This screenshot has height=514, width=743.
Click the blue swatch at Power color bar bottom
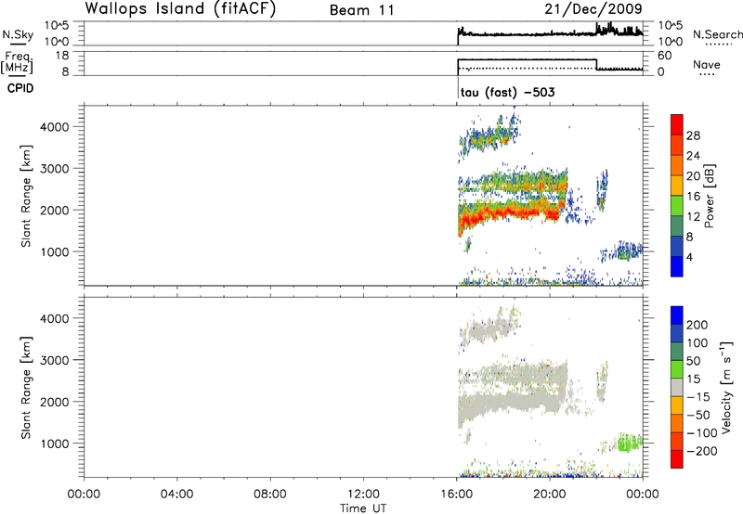coord(677,266)
